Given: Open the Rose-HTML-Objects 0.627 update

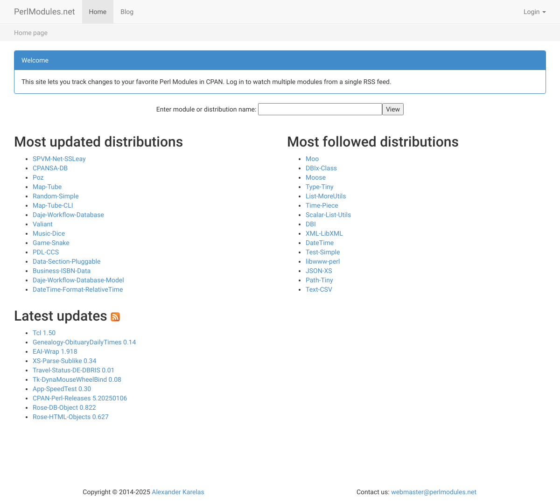Looking at the screenshot, I should tap(70, 417).
